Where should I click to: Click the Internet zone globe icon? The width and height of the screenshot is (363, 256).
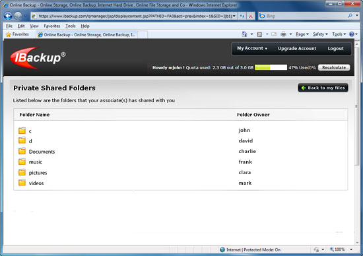click(x=222, y=250)
